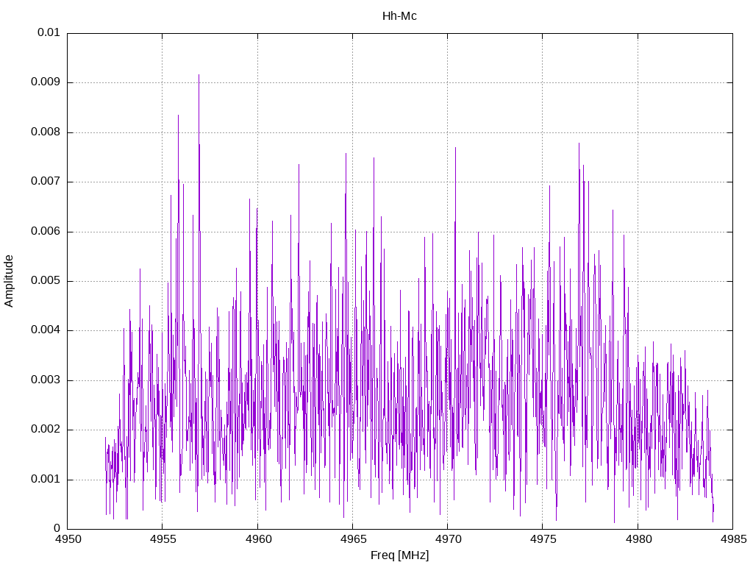Click the y-axis tick label "0.006"
The image size is (753, 565).
46,232
